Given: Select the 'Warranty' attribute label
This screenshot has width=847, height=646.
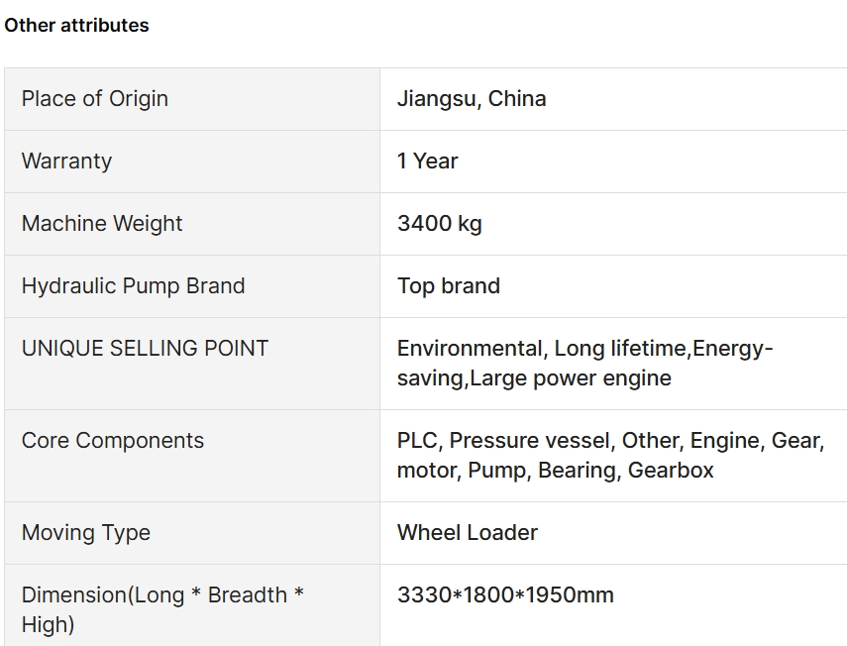Looking at the screenshot, I should pyautogui.click(x=66, y=161).
